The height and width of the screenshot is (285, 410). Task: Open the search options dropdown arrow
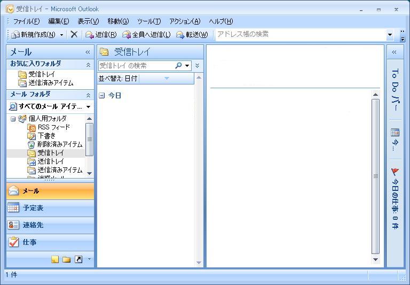[187, 66]
